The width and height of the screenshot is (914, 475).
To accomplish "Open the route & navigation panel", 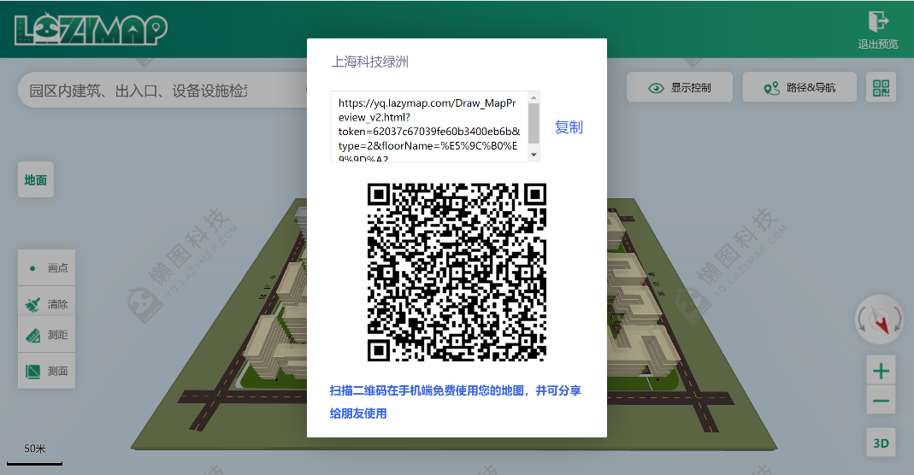I will 799,87.
